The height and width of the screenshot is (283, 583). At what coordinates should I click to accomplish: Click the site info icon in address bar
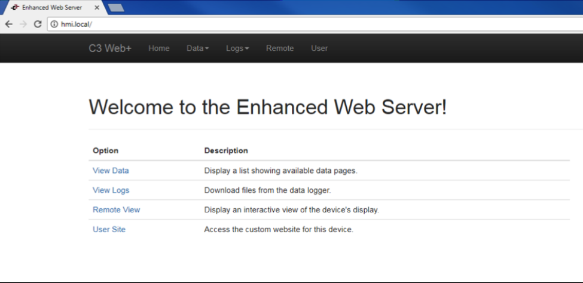[54, 24]
